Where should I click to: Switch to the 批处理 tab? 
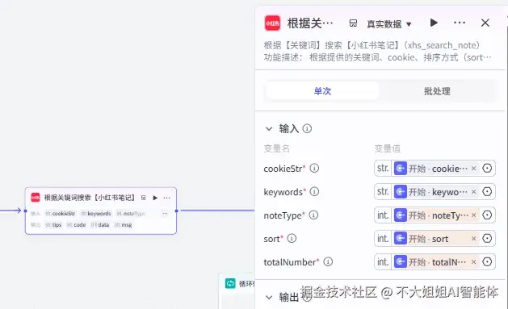(x=437, y=91)
